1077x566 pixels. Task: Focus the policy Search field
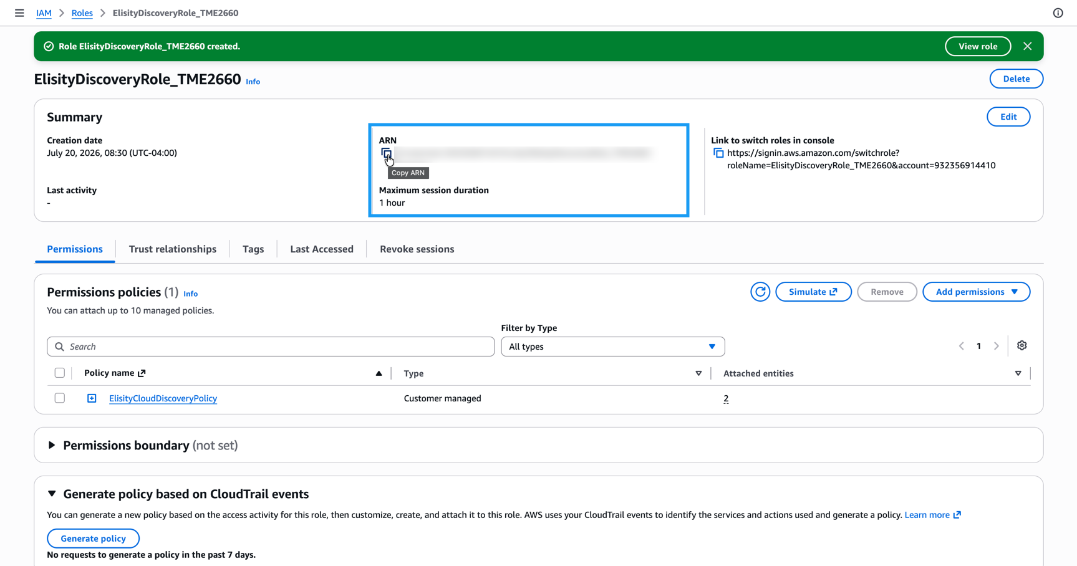(x=271, y=347)
